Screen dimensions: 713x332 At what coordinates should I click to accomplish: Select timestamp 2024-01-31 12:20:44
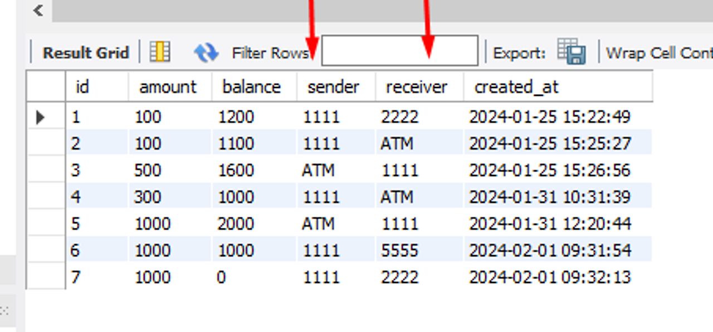pyautogui.click(x=558, y=224)
